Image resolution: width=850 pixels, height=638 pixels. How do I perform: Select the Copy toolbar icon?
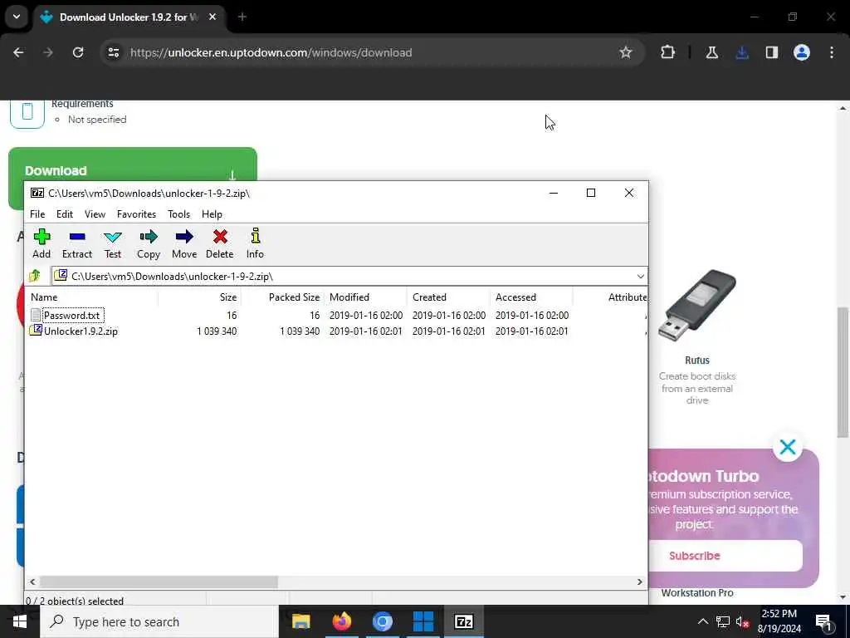coord(149,243)
